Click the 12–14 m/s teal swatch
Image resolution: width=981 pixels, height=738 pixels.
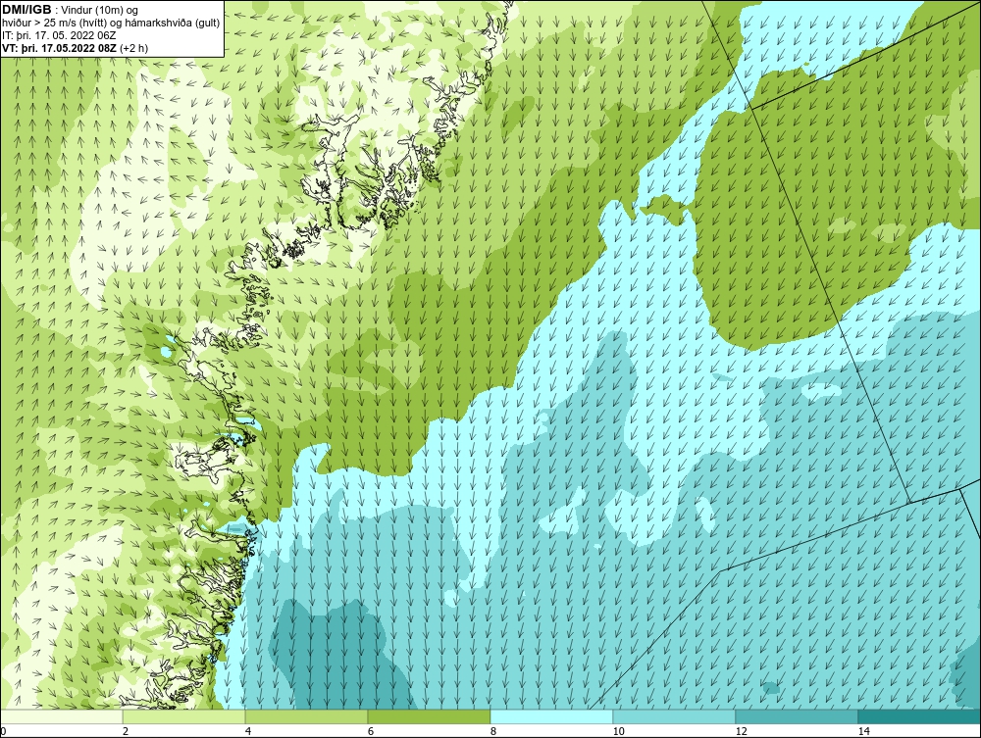point(797,716)
